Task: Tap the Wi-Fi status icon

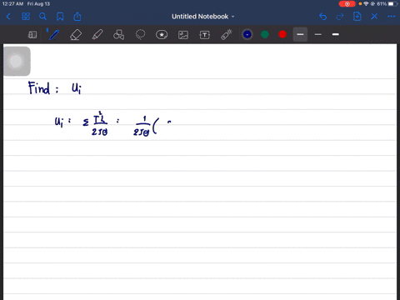Action: (366, 4)
